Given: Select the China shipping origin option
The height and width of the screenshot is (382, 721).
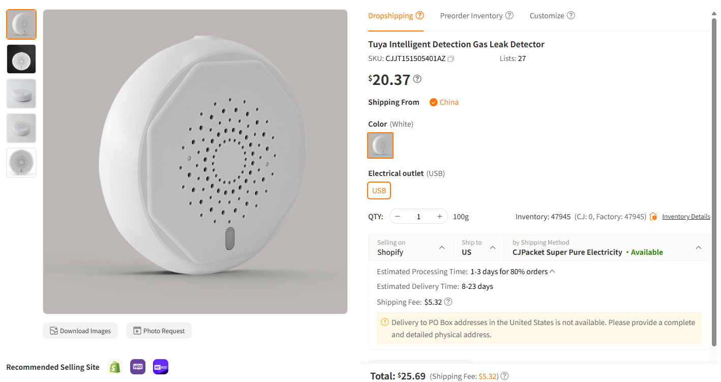Looking at the screenshot, I should 443,102.
